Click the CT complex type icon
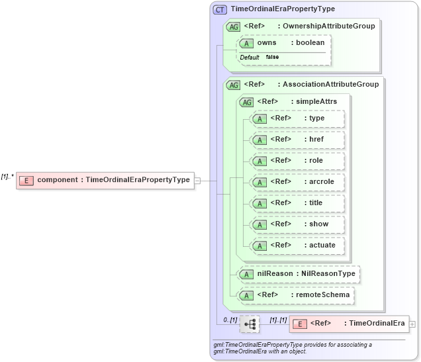 click(x=220, y=10)
